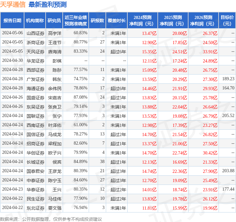Click 2026 forecast value 33.91亿
The height and width of the screenshot is (222, 236).
tap(210, 52)
